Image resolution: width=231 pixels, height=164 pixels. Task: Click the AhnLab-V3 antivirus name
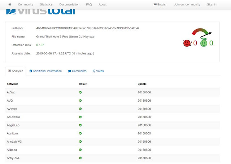tap(14, 142)
